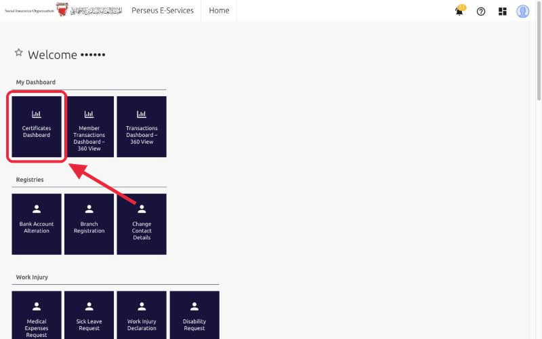The image size is (542, 339).
Task: Open the Bank Account Alteration tile
Action: pos(37,224)
